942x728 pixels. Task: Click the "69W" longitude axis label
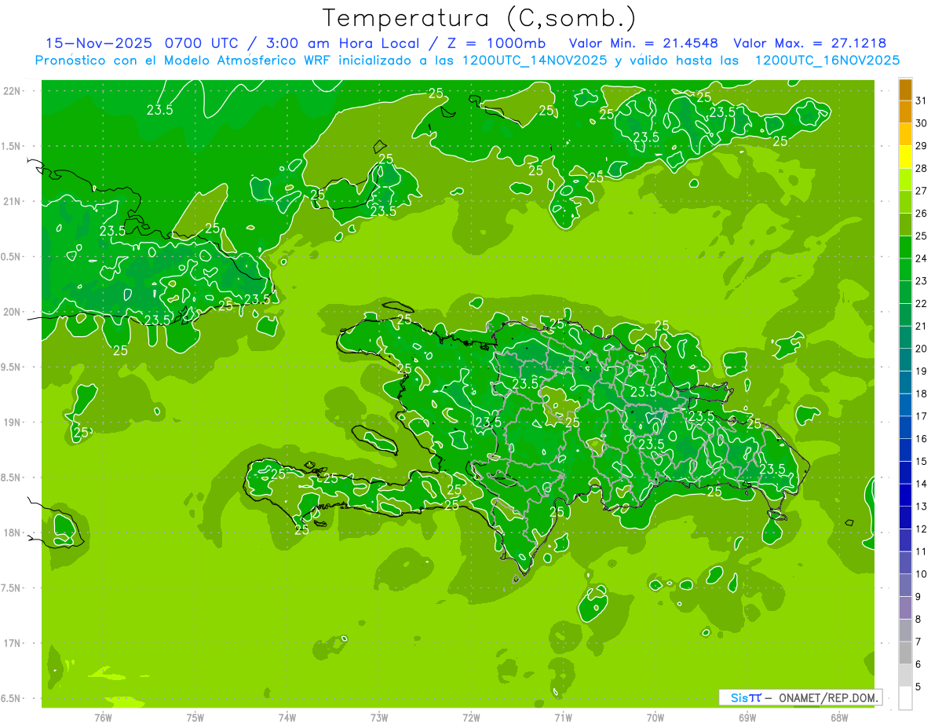(x=747, y=717)
